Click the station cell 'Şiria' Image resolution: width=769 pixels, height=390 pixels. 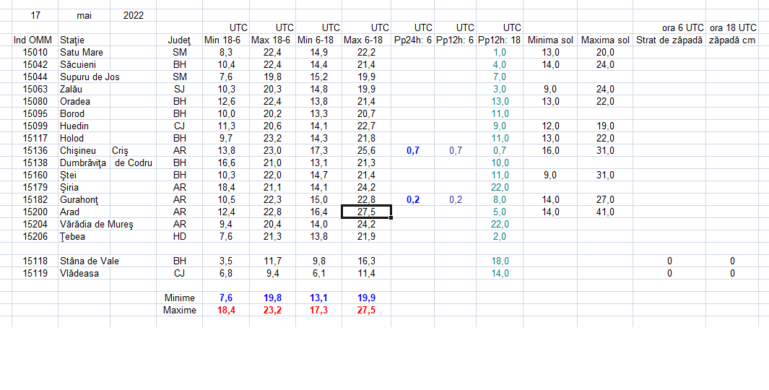pyautogui.click(x=84, y=187)
